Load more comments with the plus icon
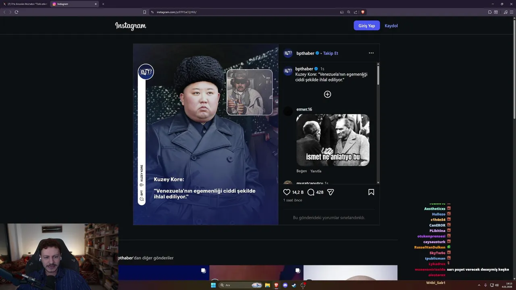516x290 pixels. coord(327,94)
